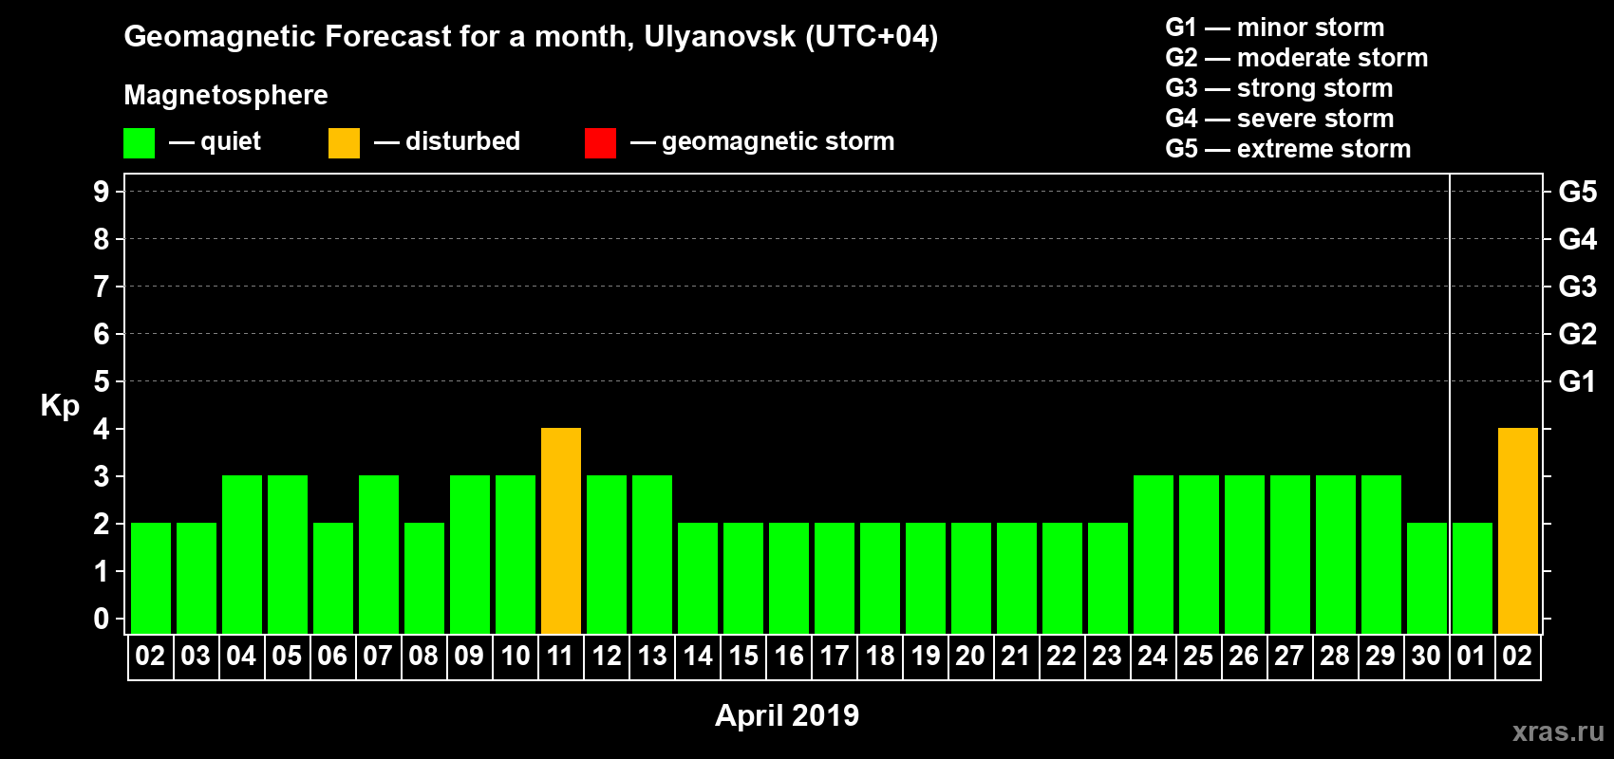This screenshot has width=1614, height=759.
Task: Click the Magnetosphere heading
Action: 226,95
